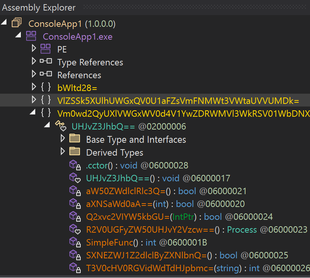Viewport: 310px width, 278px height.
Task: Expand the PE node
Action: tap(33, 49)
